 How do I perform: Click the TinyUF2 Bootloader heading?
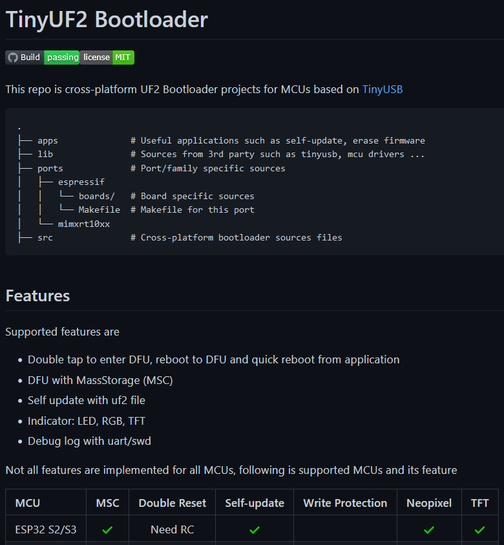107,19
